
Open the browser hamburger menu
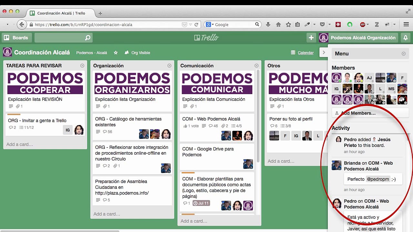pyautogui.click(x=406, y=24)
